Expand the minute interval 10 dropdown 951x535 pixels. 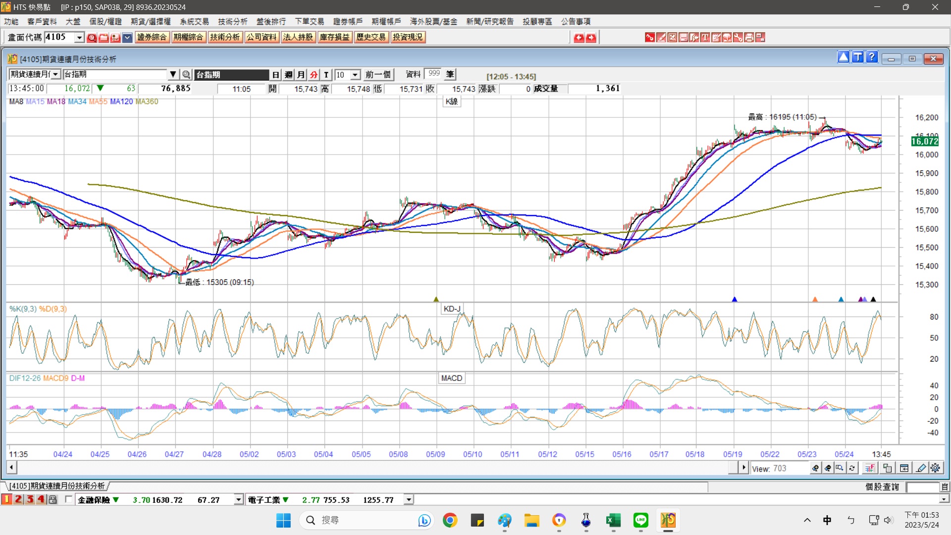point(355,74)
